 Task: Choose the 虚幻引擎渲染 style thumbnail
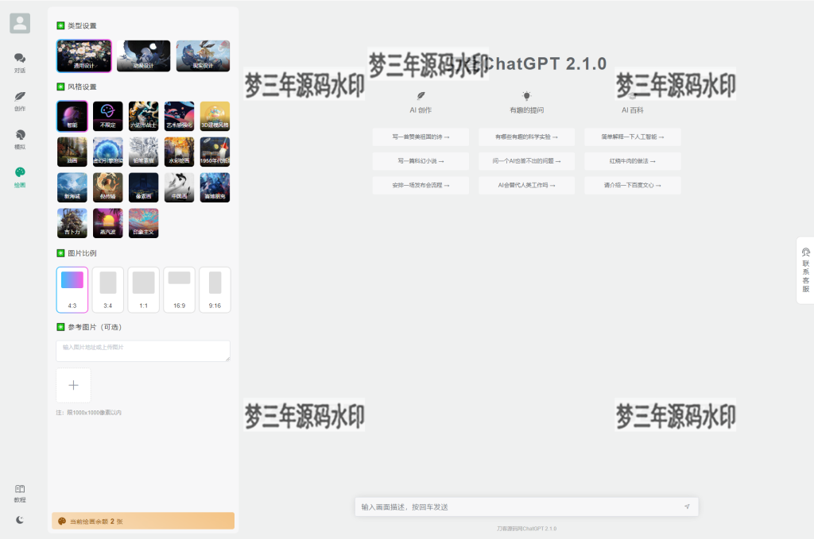108,152
